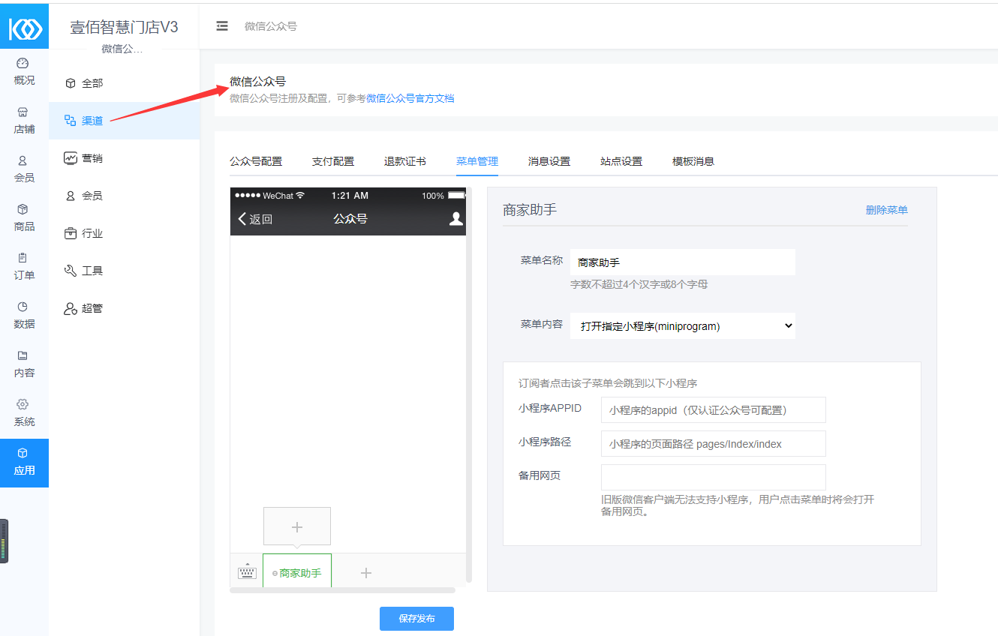Click the 备用网页 input field
Screen dimensions: 998x636
point(714,477)
